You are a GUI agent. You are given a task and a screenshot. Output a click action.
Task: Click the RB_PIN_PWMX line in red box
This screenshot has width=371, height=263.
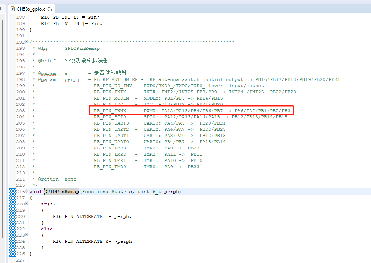(191, 111)
